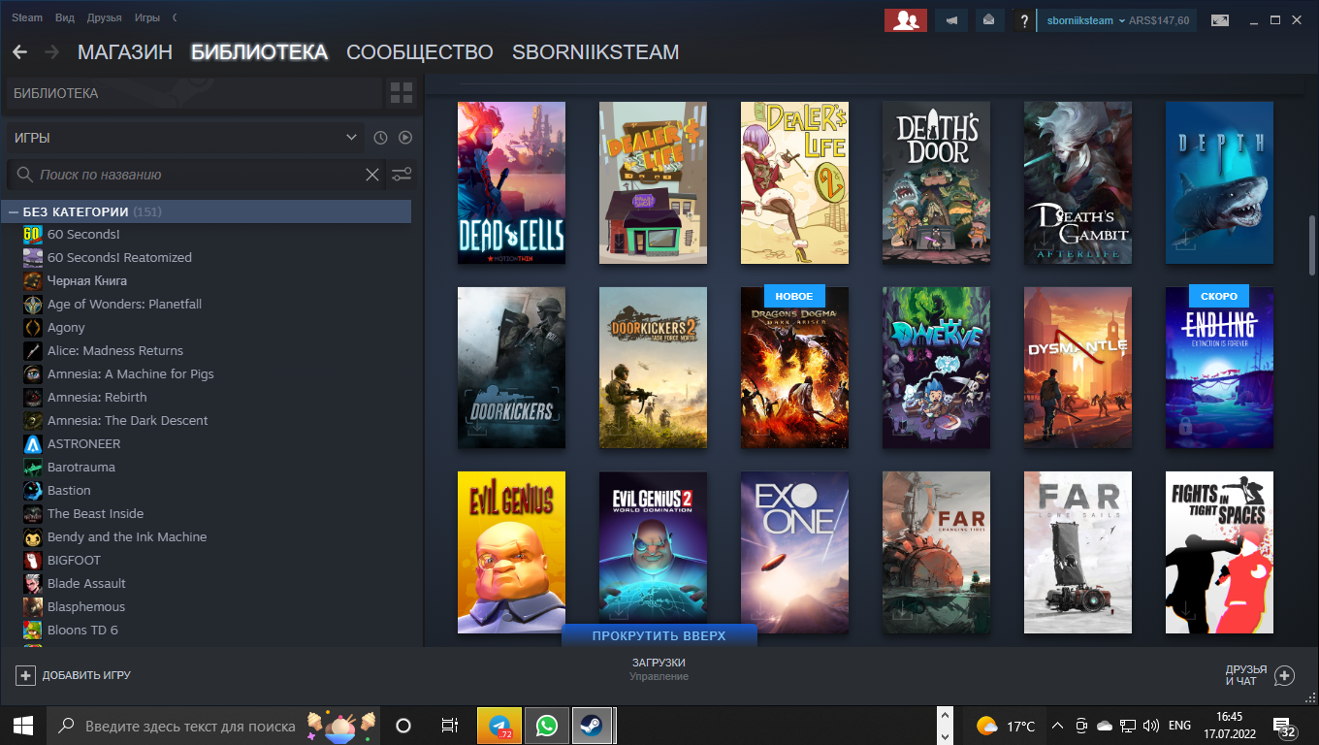Image resolution: width=1319 pixels, height=745 pixels.
Task: Open the inbox envelope icon
Action: pyautogui.click(x=988, y=20)
